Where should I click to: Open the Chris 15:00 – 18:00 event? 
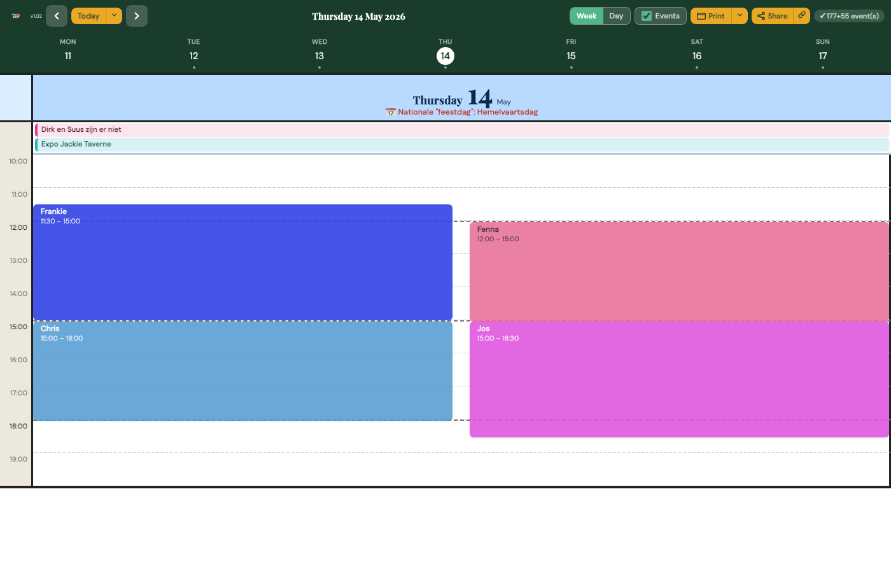tap(242, 371)
